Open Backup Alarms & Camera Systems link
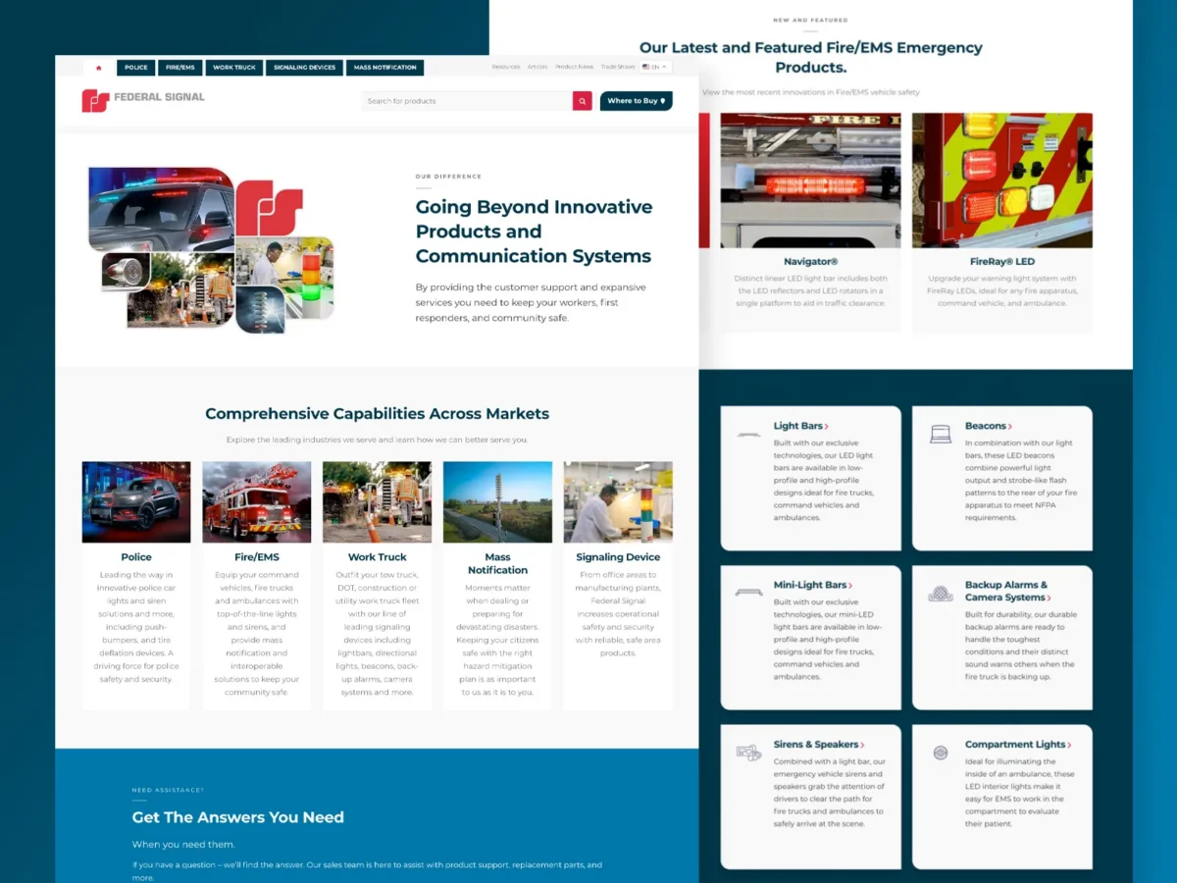 [1007, 592]
